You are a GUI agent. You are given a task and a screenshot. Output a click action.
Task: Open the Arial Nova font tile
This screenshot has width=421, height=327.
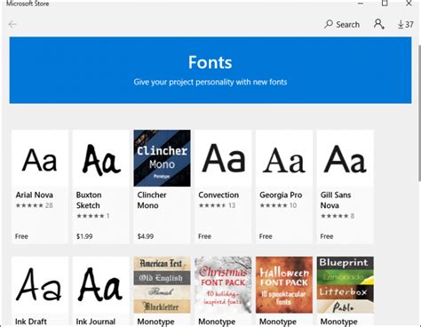(40, 187)
